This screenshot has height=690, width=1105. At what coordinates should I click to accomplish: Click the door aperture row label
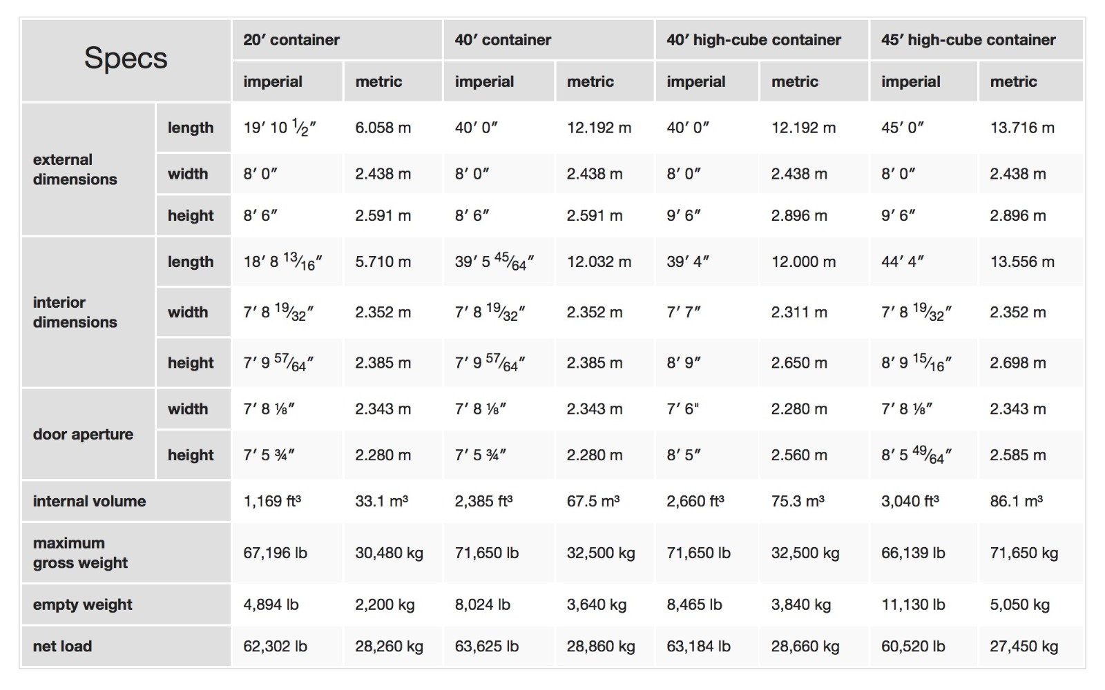(x=83, y=434)
